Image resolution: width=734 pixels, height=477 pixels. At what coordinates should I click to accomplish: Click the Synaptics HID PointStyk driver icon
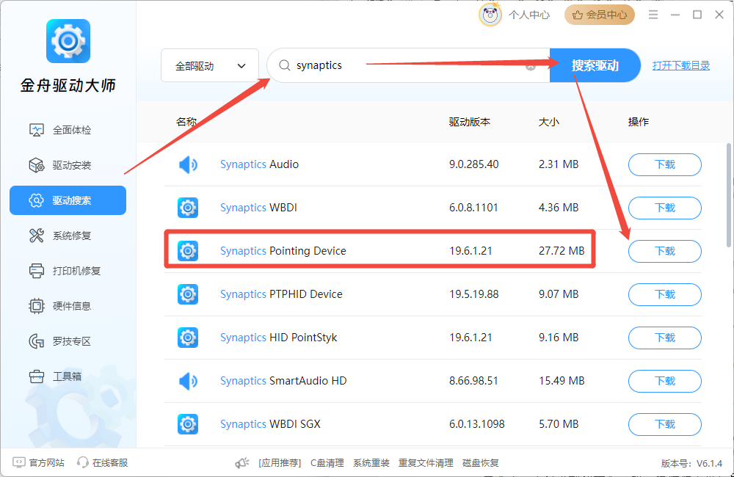pos(188,338)
